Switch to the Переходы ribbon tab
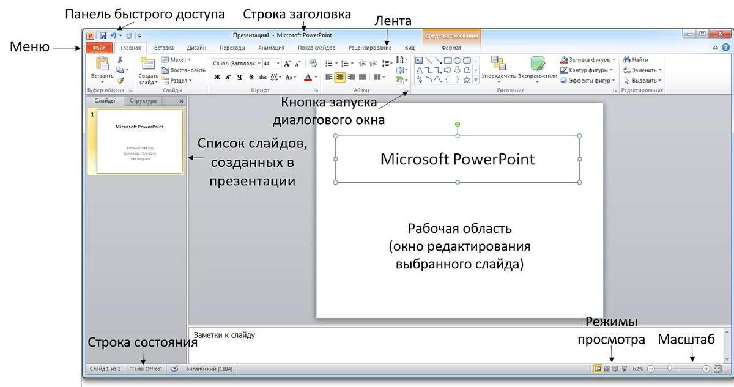734x387 pixels. coord(232,48)
